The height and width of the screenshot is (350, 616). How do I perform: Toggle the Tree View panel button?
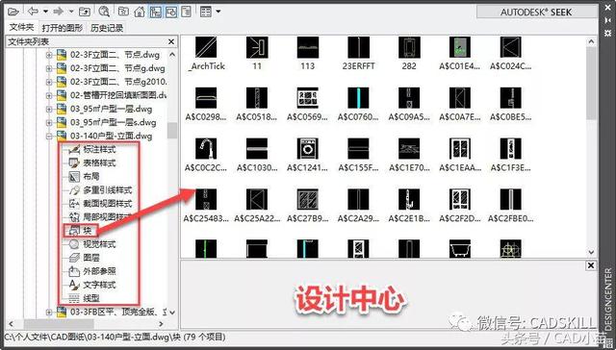tap(156, 12)
